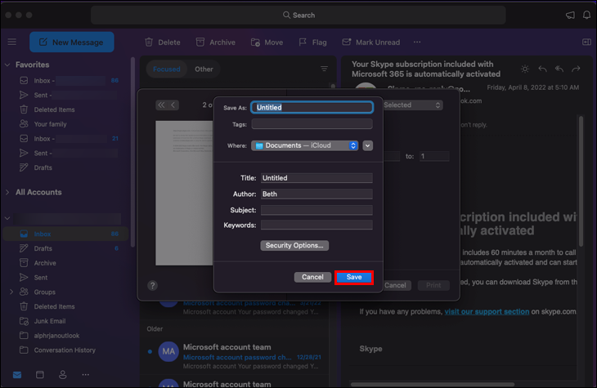Switch to the Other inbox tab
597x388 pixels.
click(204, 69)
